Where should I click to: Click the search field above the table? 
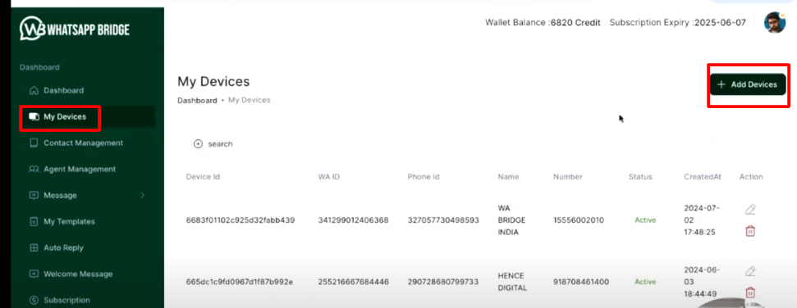pyautogui.click(x=213, y=143)
